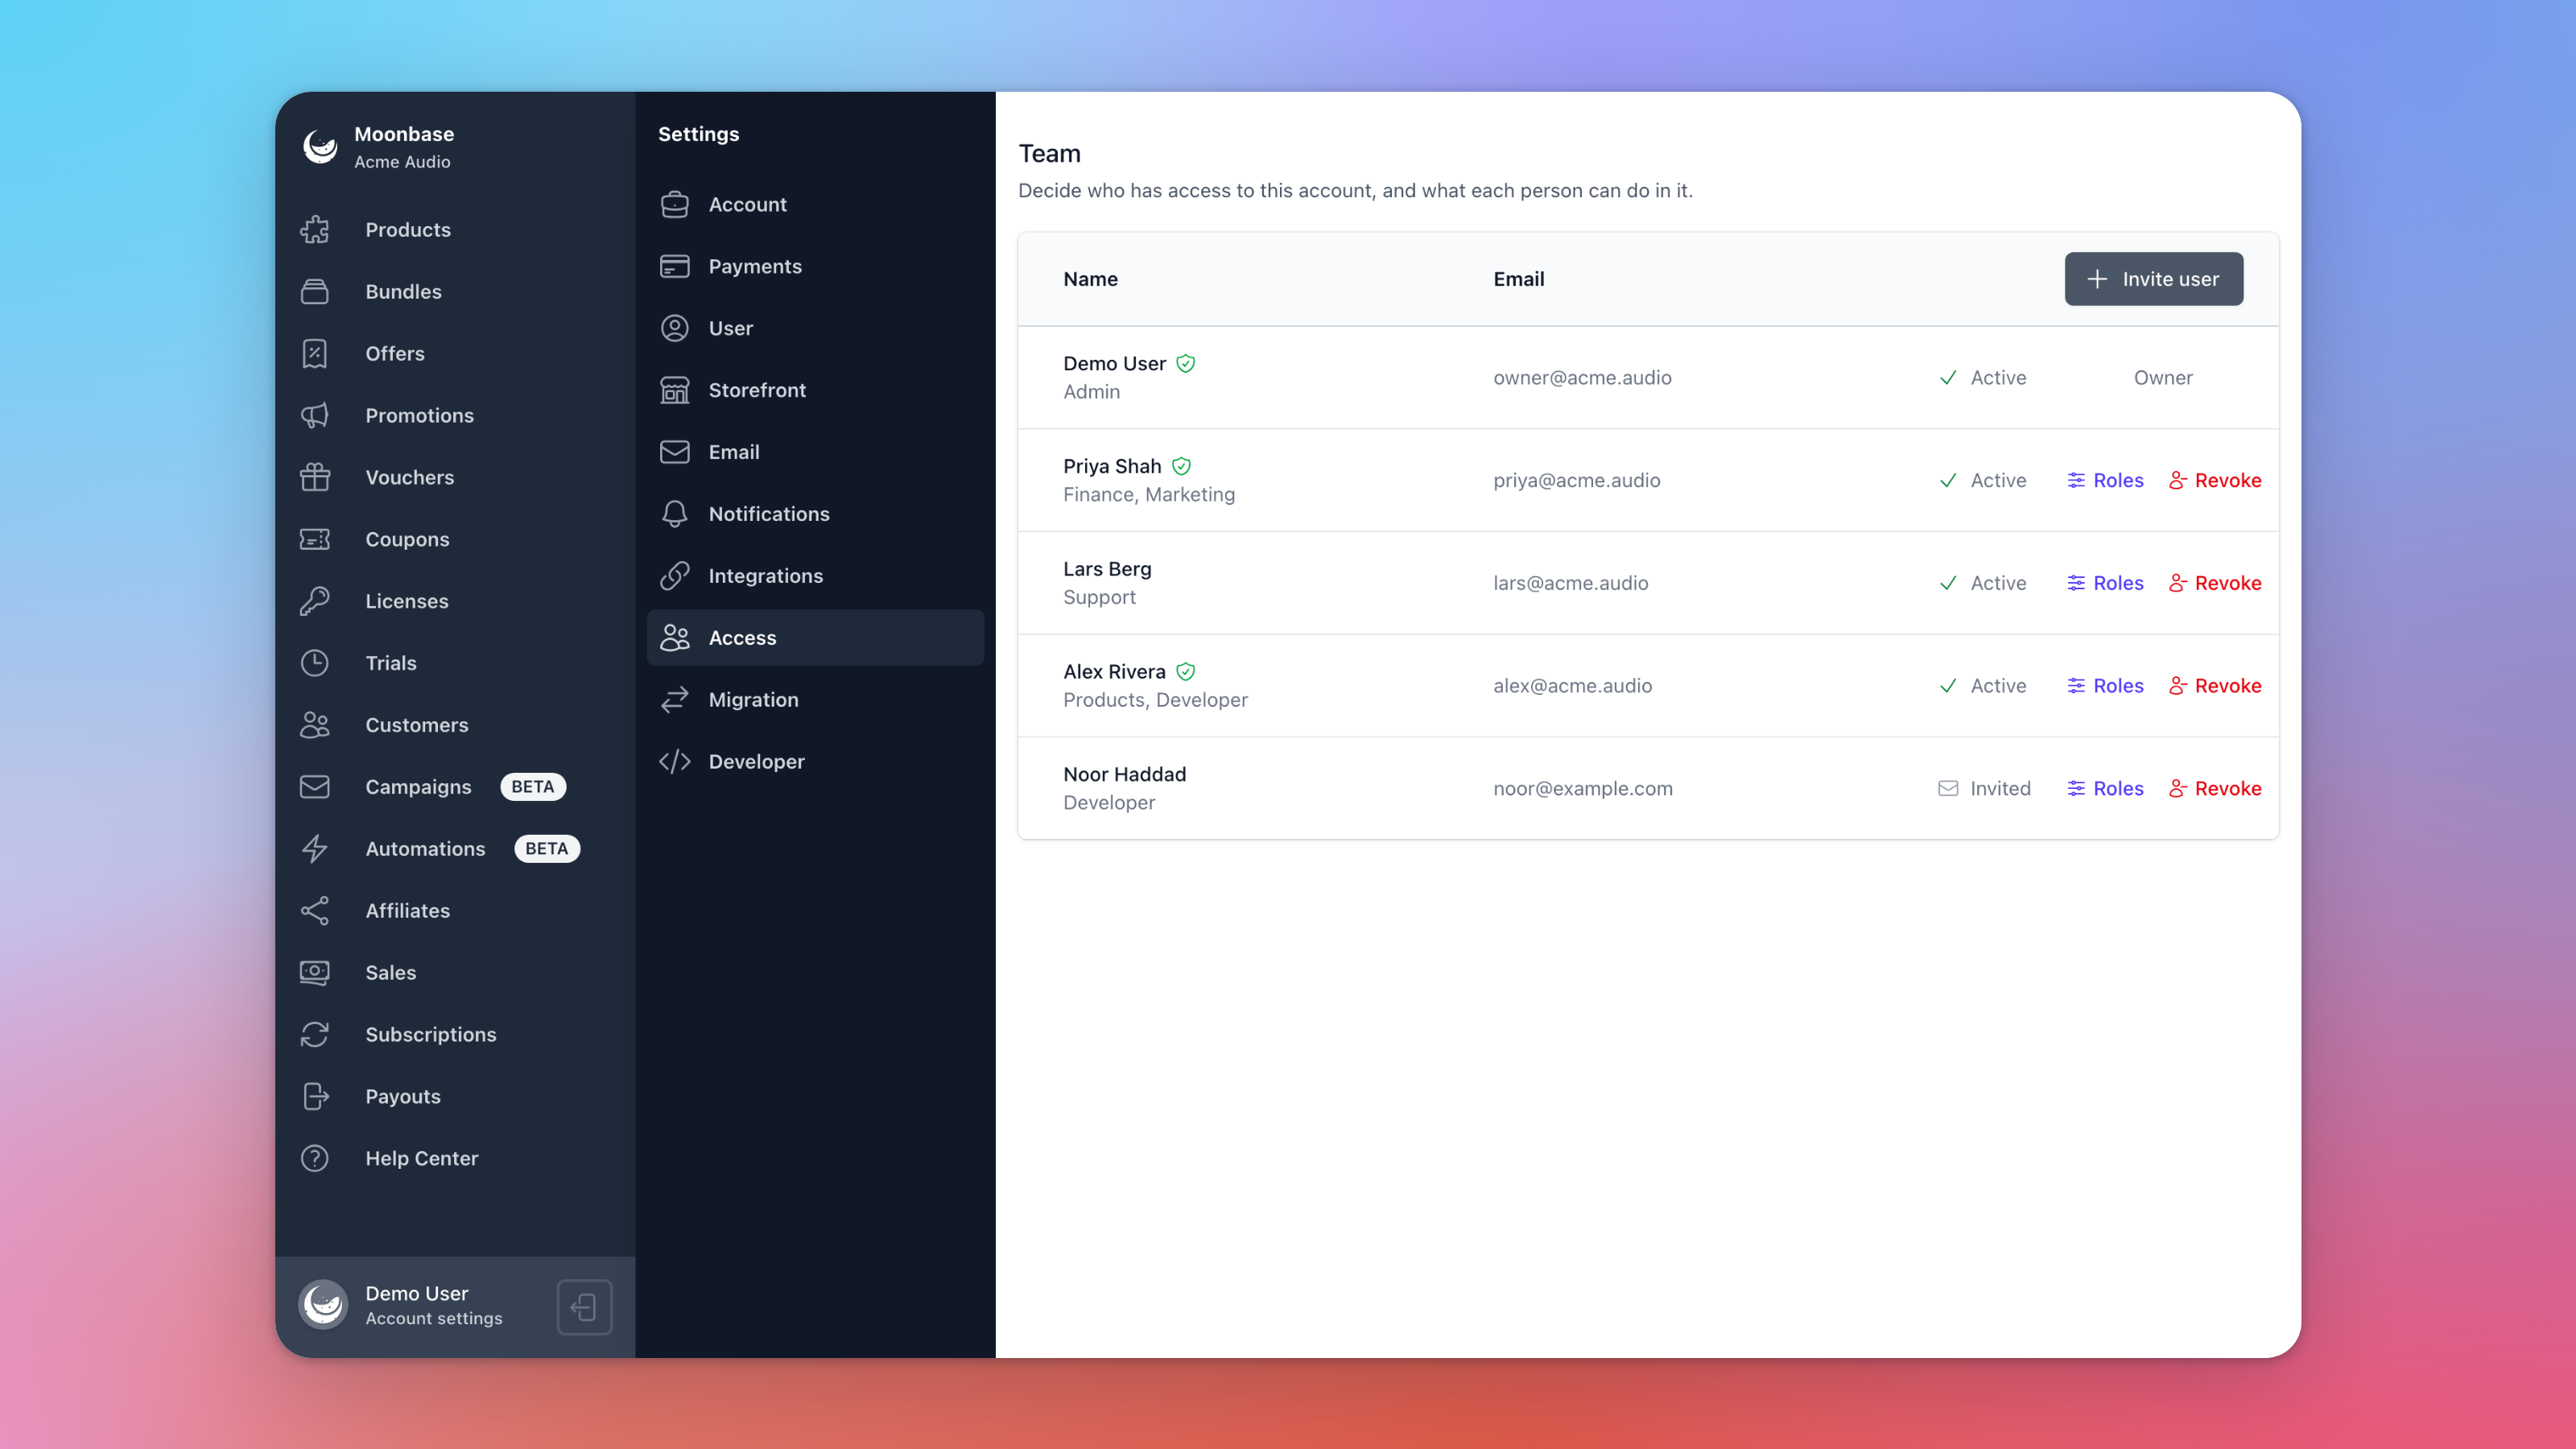Viewport: 2576px width, 1449px height.
Task: Revoke access for Priya Shah
Action: pos(2214,481)
